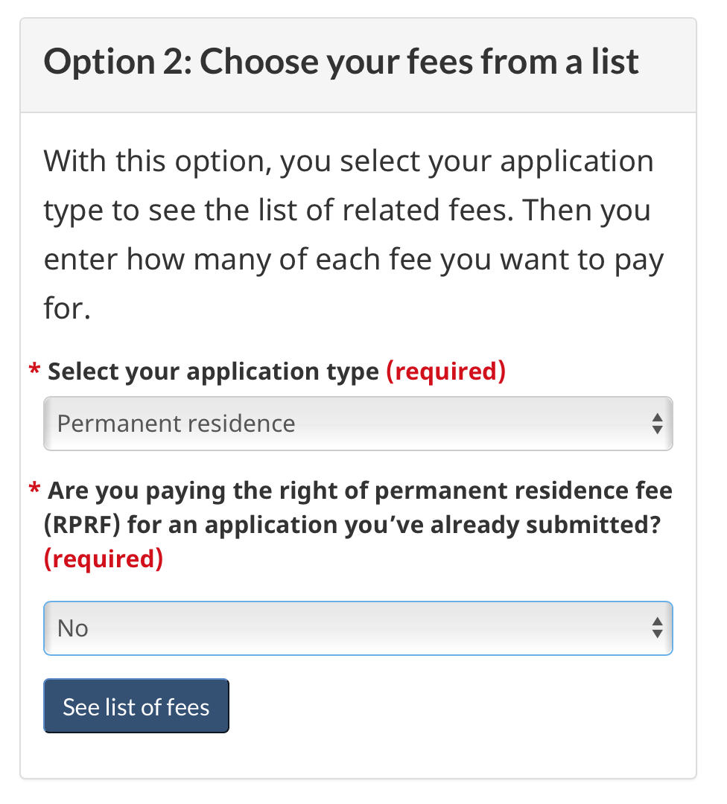Click the "No" value in the RPRF selector

click(73, 628)
